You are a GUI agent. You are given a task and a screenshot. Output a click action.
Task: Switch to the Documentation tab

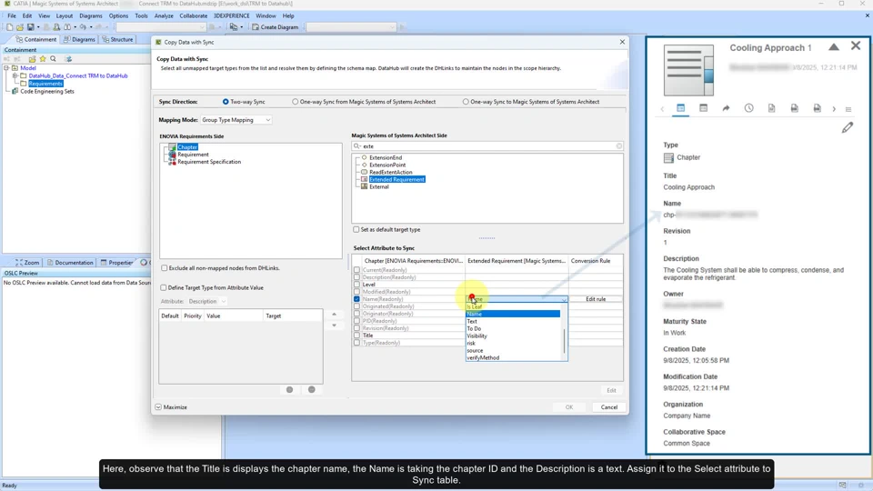(70, 262)
